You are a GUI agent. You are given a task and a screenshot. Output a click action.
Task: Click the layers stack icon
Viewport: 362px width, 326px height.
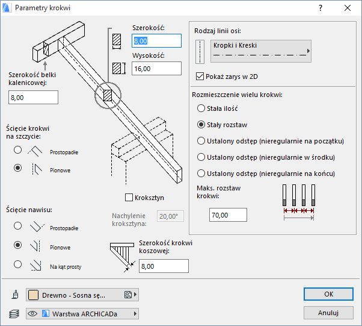click(14, 314)
